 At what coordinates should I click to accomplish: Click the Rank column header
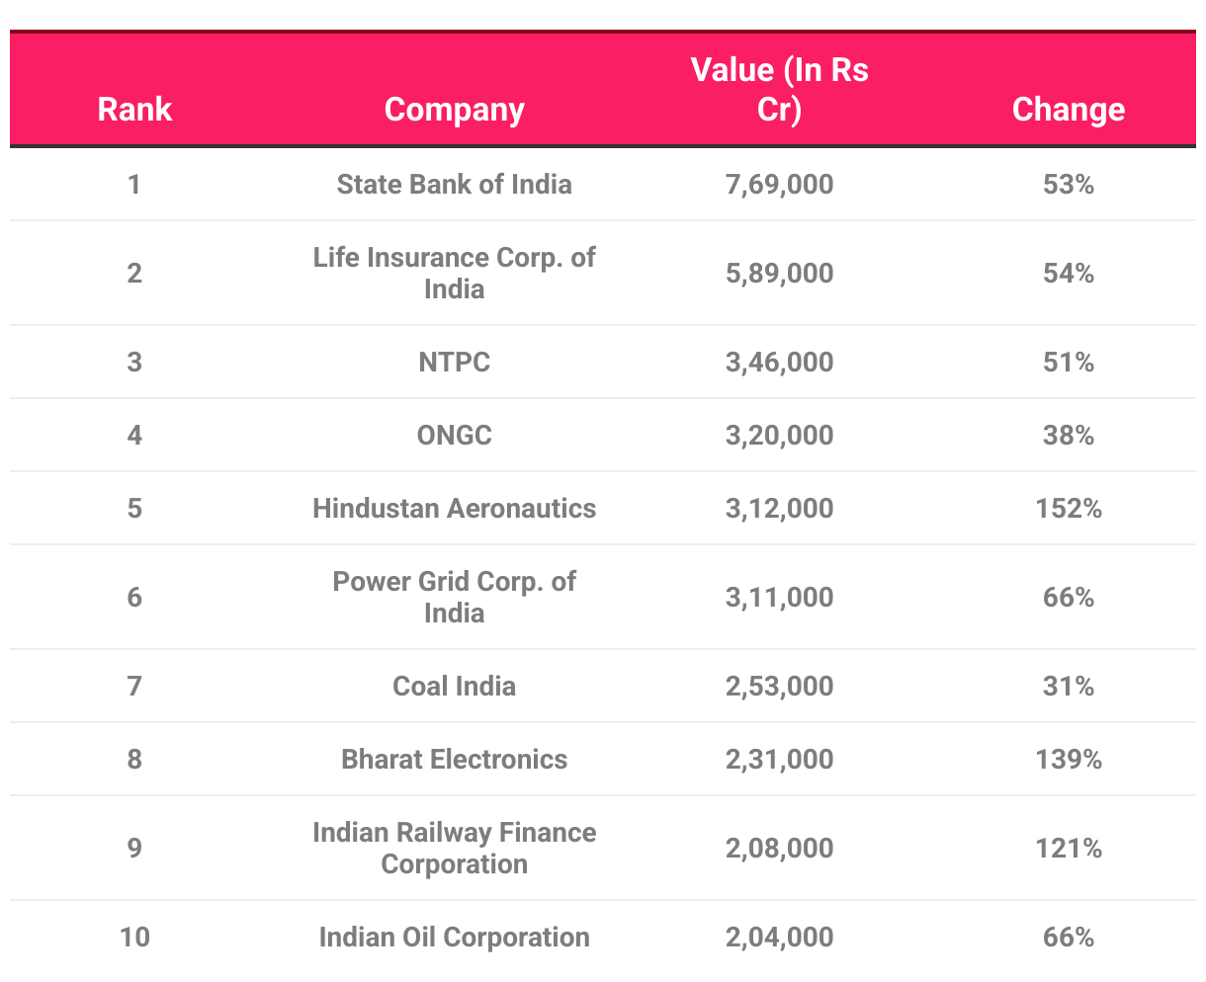point(134,109)
